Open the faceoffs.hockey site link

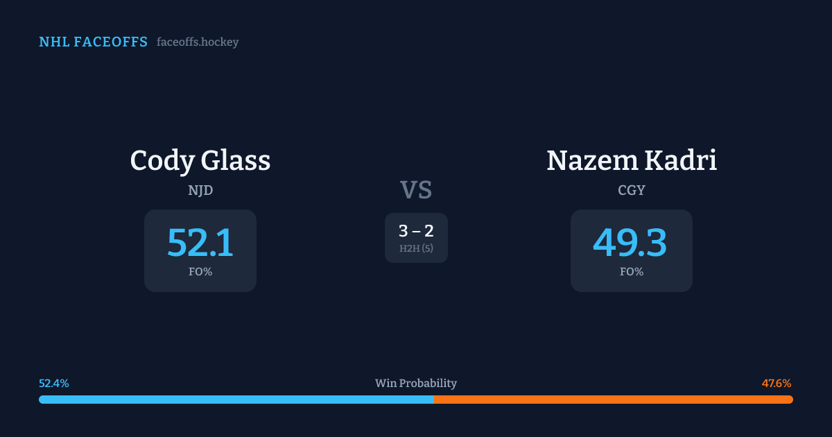(198, 42)
